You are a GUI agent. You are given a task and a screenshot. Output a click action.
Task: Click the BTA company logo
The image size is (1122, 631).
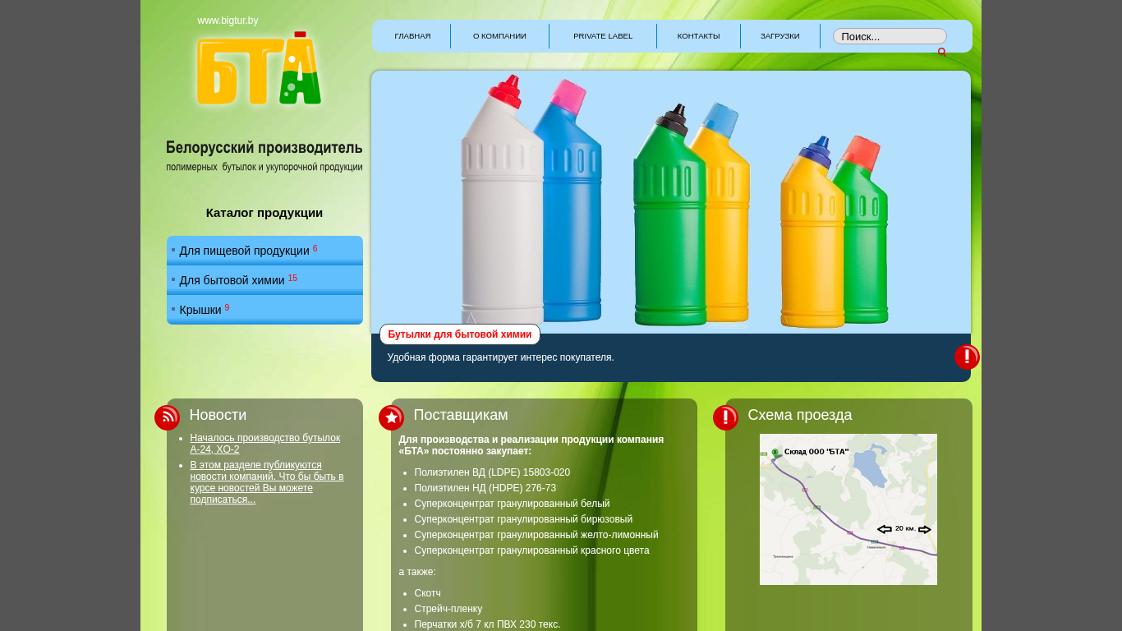[259, 68]
